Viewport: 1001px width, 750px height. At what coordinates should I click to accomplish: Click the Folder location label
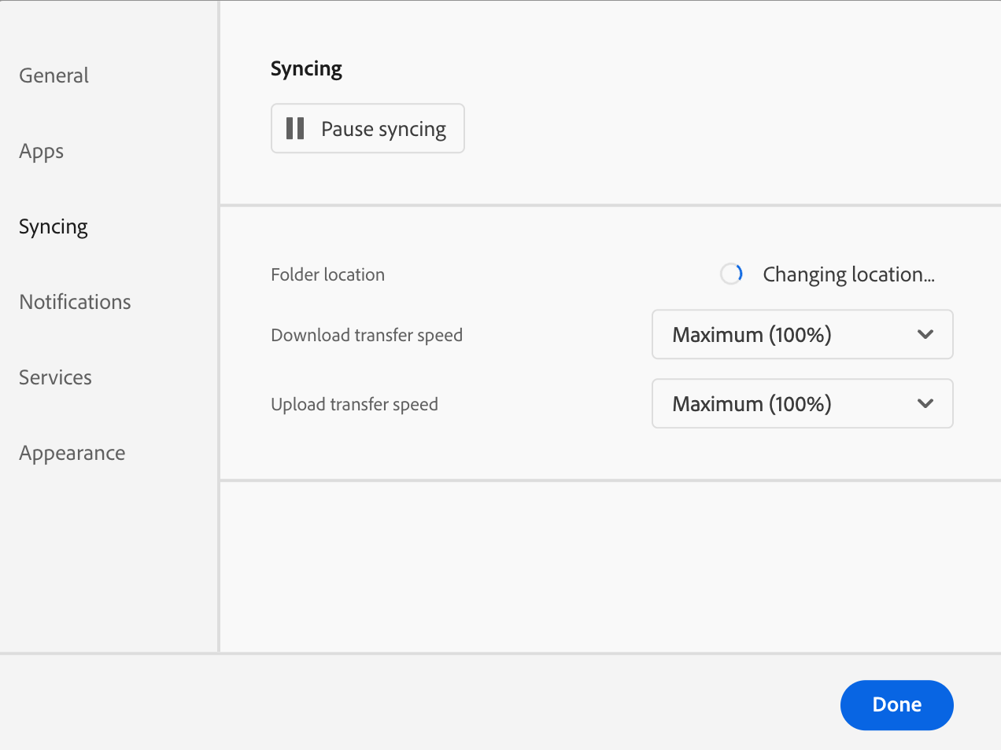click(327, 274)
